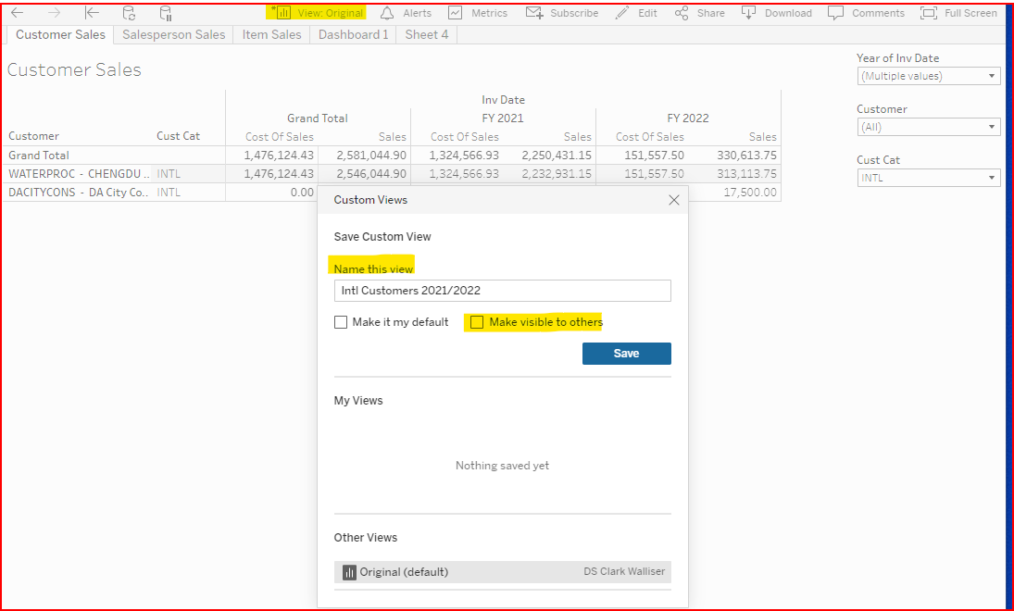Open Alerts with the bell icon
The width and height of the screenshot is (1014, 611).
pos(387,13)
